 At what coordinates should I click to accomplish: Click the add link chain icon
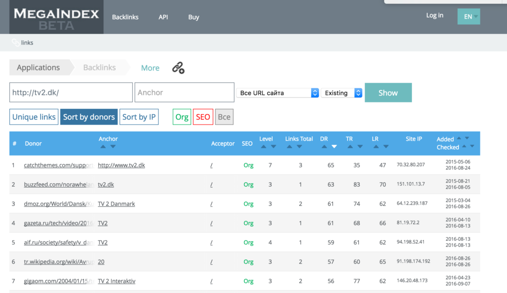coord(178,67)
